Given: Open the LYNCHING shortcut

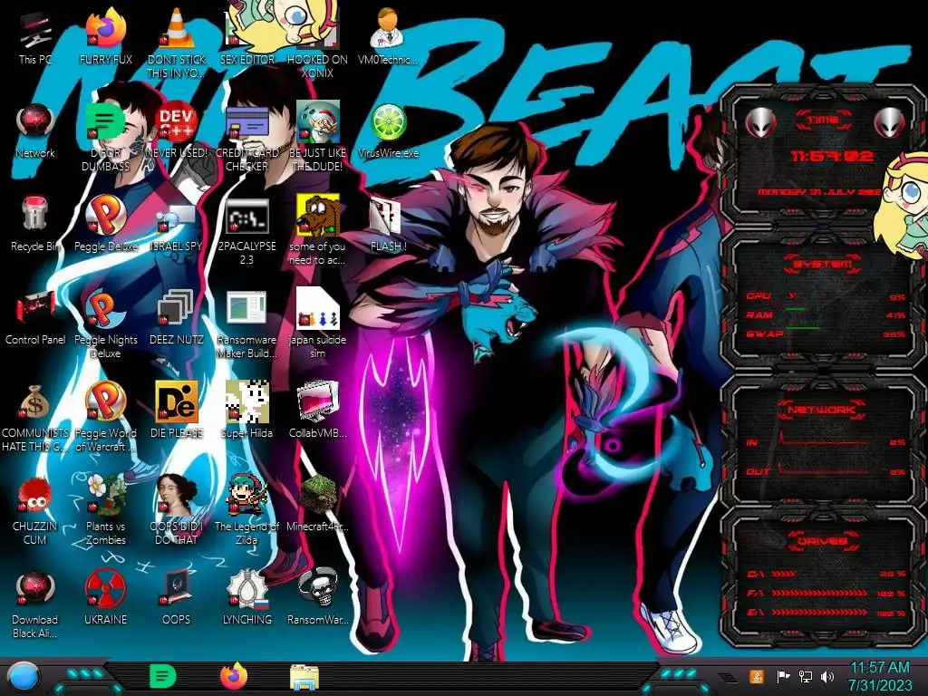Looking at the screenshot, I should point(246,599).
